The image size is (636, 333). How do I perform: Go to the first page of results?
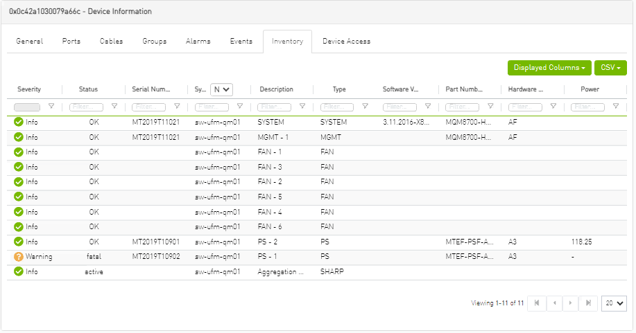[537, 303]
